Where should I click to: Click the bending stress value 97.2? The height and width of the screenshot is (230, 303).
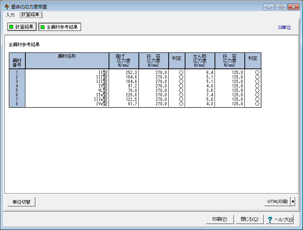coord(132,86)
